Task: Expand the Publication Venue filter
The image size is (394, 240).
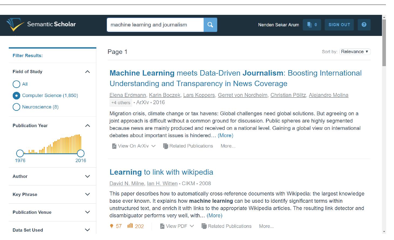Action: [87, 212]
